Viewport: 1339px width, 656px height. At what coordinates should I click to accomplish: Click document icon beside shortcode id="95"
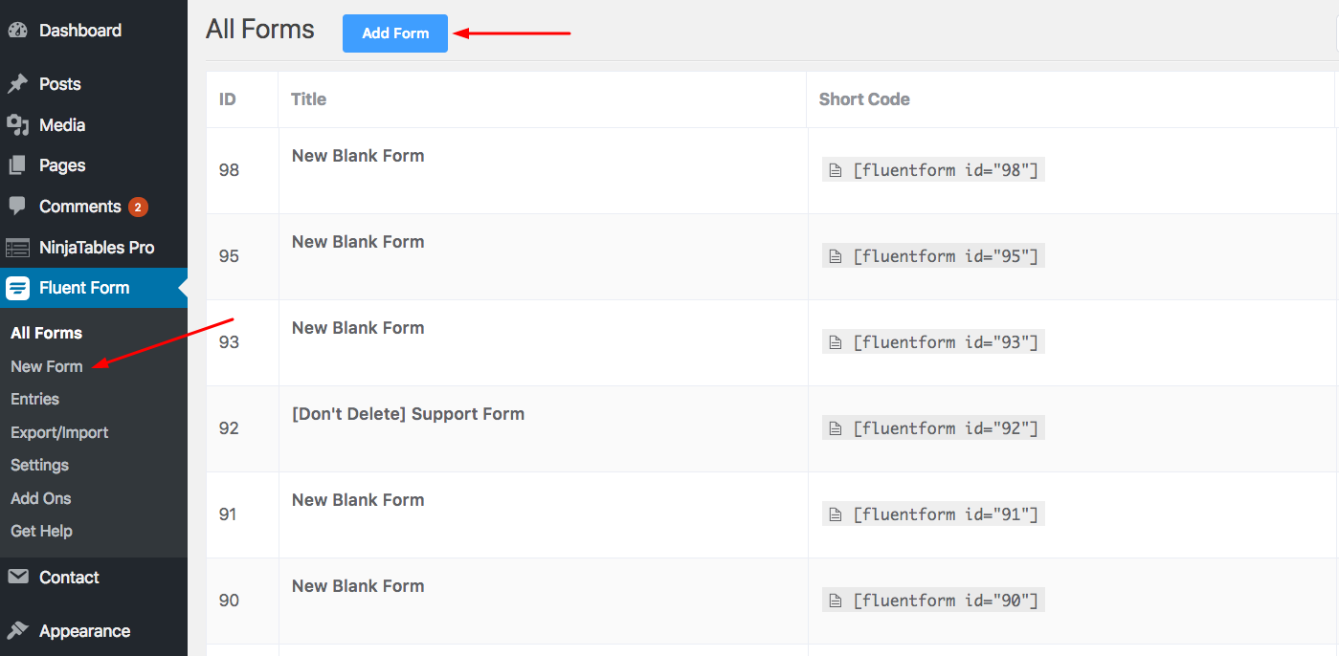tap(836, 256)
